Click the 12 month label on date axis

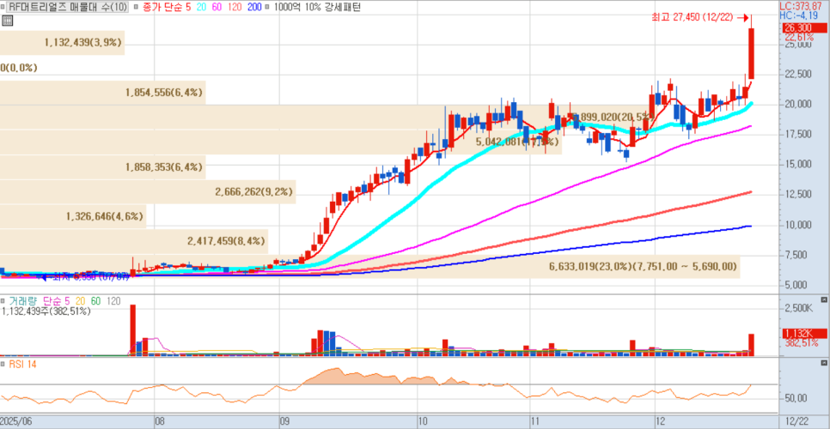pyautogui.click(x=661, y=421)
